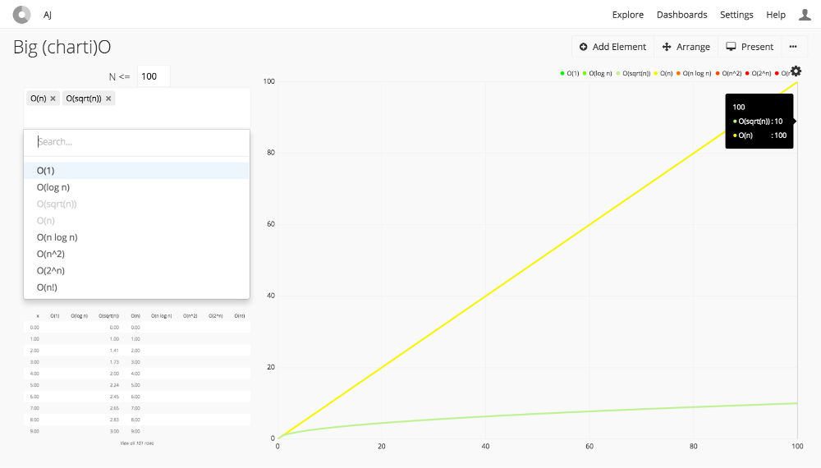
Task: Click the Arrange button
Action: (x=686, y=47)
